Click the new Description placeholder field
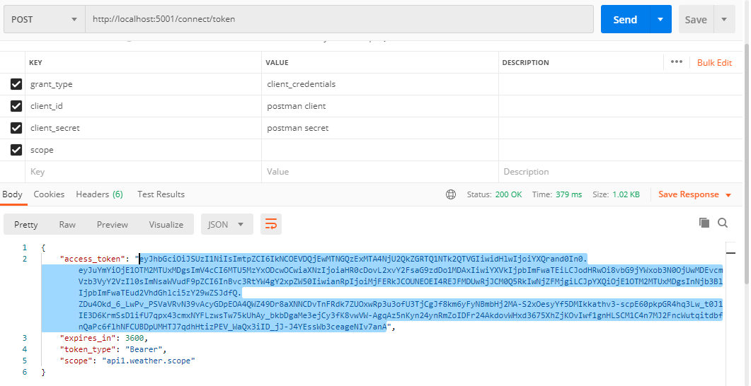 620,172
